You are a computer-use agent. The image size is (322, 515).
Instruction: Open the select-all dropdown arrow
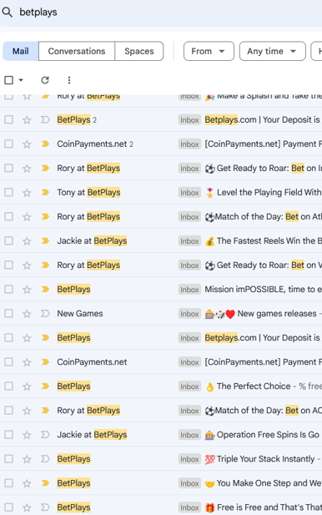click(x=21, y=80)
